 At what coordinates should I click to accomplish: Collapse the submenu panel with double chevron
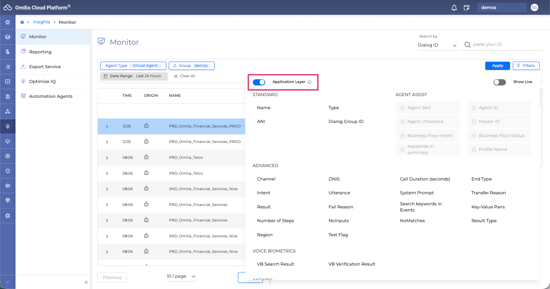pyautogui.click(x=86, y=282)
